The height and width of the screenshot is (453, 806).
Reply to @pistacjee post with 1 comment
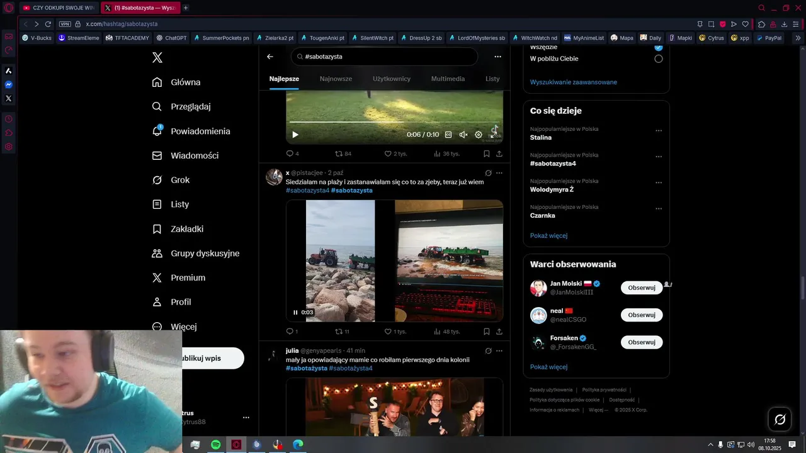[x=292, y=332]
